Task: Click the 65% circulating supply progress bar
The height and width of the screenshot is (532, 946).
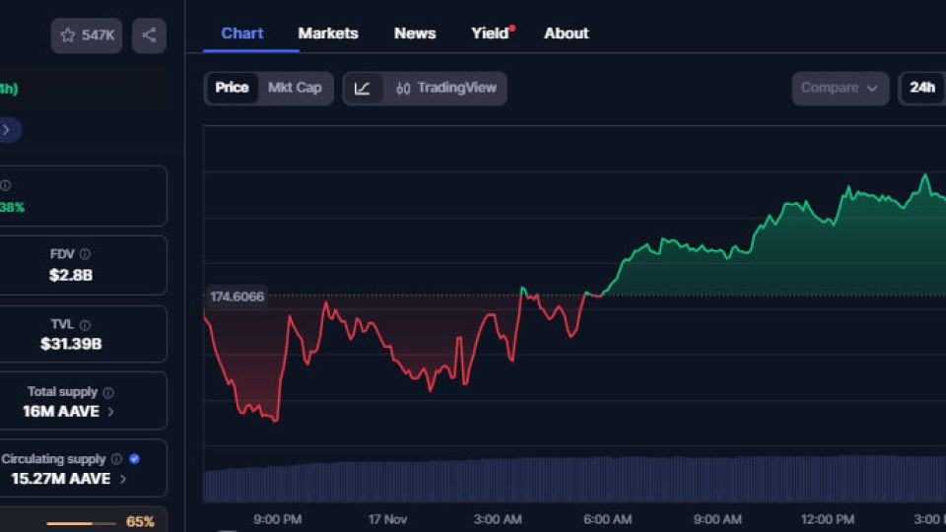Action: pos(83,523)
